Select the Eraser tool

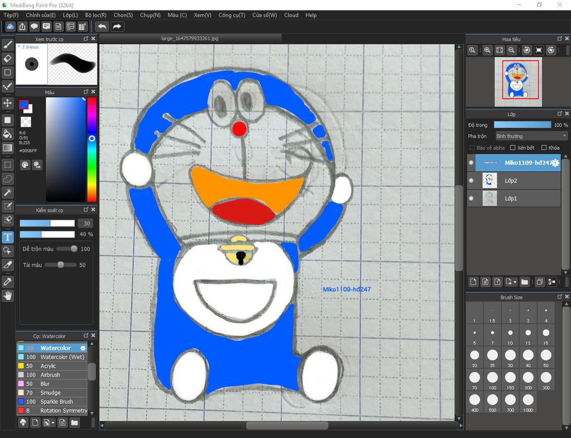coord(8,58)
